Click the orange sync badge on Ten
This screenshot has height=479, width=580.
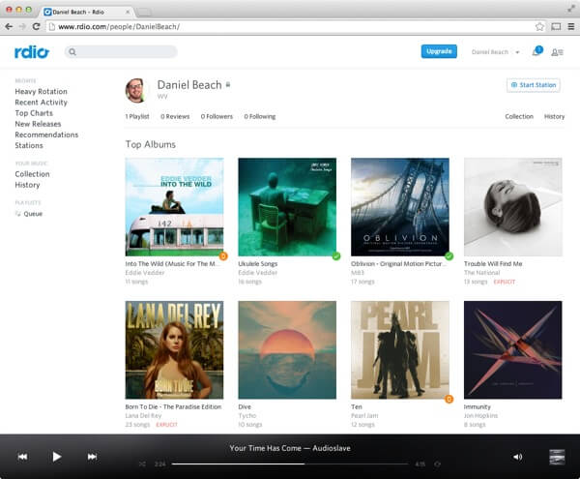coord(449,399)
